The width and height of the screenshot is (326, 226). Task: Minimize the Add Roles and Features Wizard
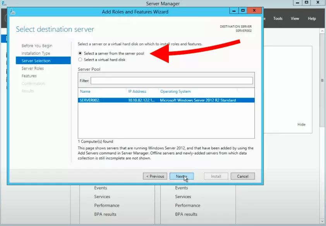pos(234,10)
